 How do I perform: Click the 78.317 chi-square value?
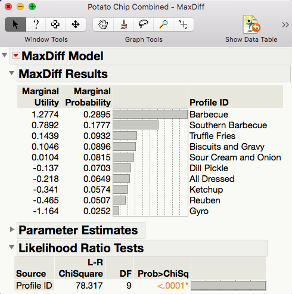[x=89, y=286]
